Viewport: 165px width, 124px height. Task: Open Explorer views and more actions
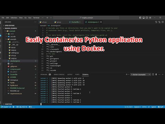(35, 22)
